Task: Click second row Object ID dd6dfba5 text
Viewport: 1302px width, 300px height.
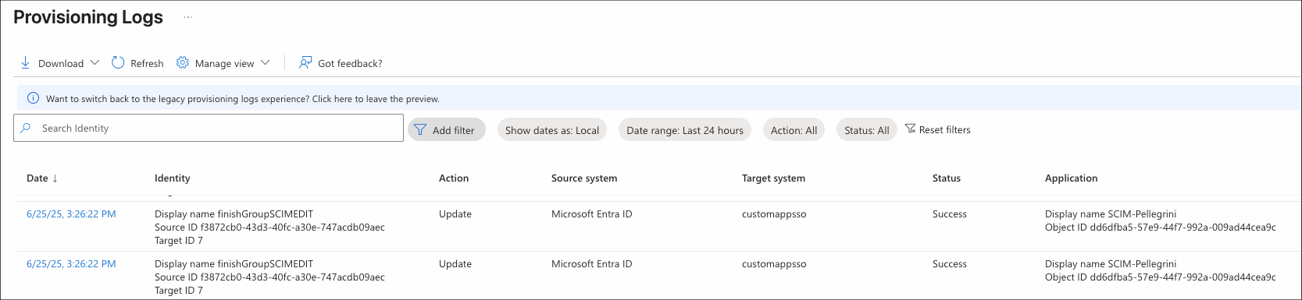Action: (x=1161, y=277)
